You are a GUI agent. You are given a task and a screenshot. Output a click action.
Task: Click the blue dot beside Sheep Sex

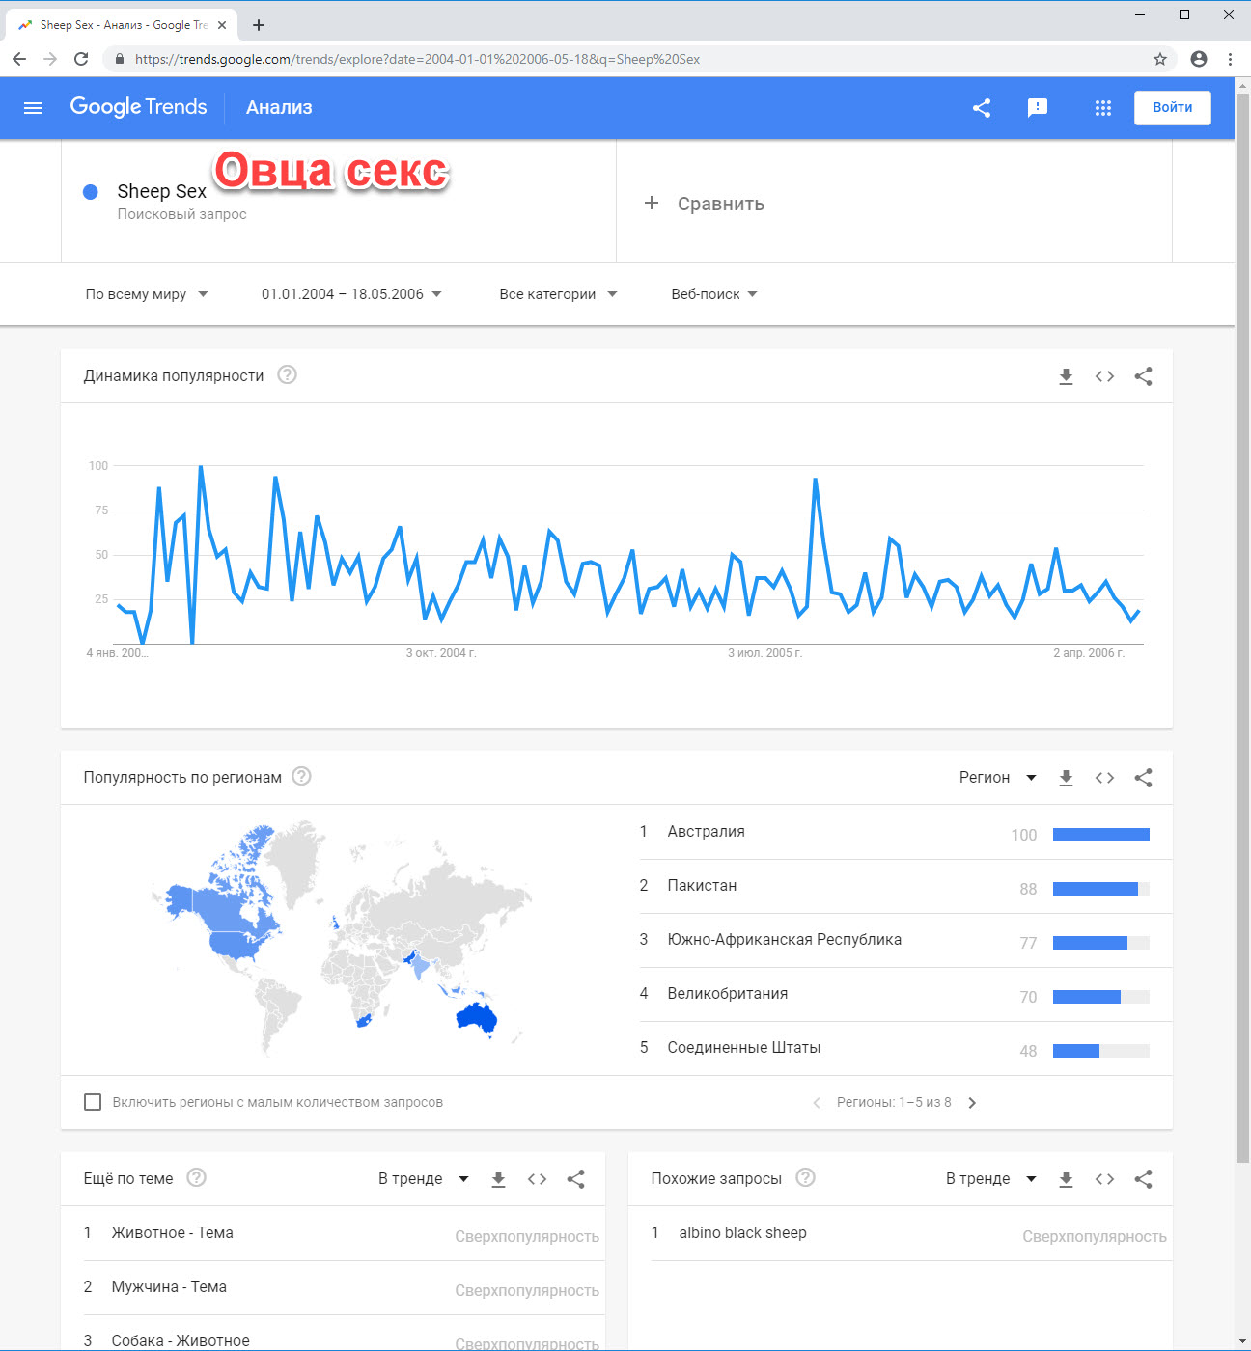tap(91, 192)
